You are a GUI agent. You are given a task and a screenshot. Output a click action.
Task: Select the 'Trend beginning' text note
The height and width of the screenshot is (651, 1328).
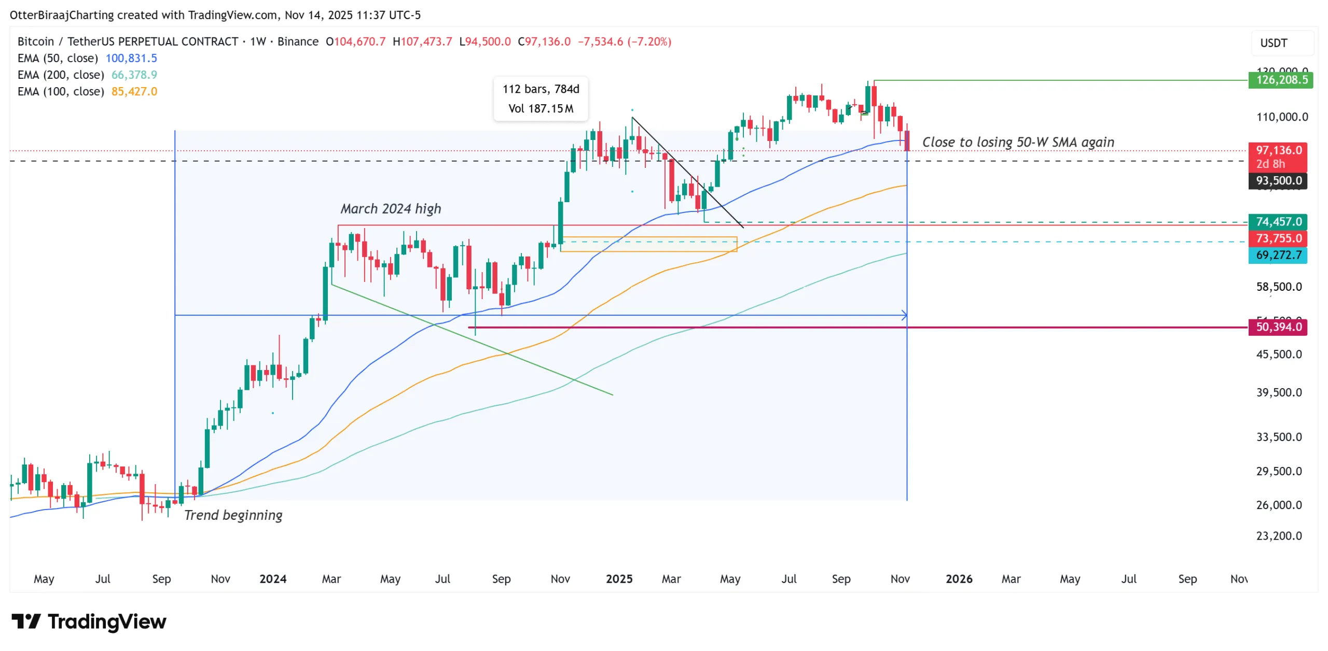click(233, 515)
